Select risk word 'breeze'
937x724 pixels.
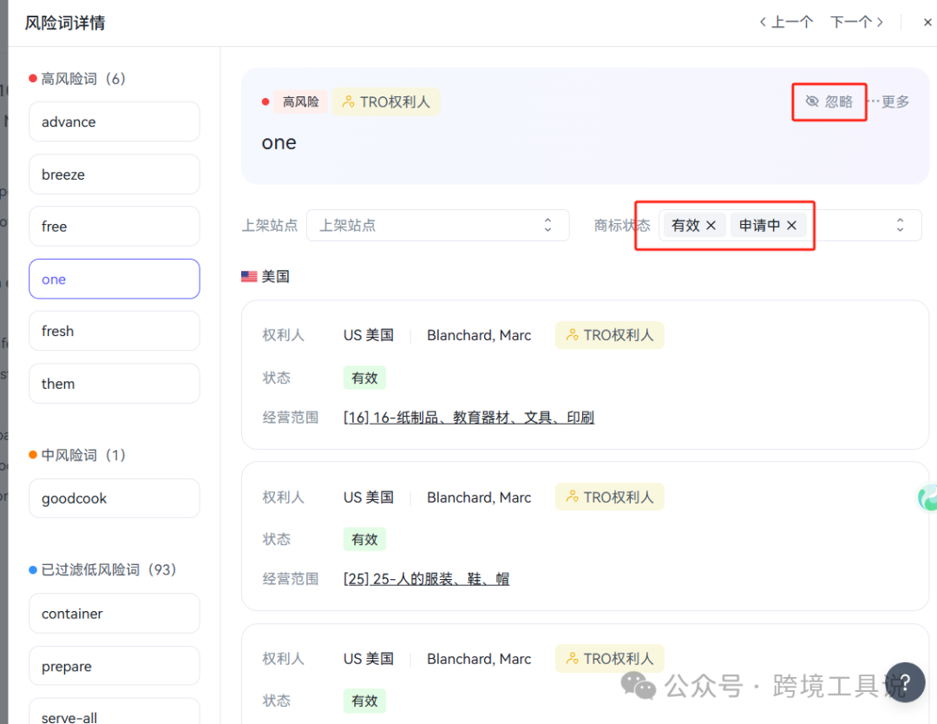coord(115,174)
